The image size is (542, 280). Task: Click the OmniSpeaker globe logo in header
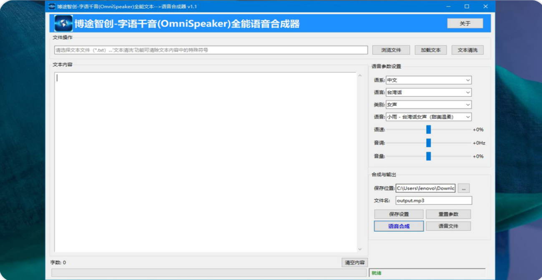[x=63, y=23]
